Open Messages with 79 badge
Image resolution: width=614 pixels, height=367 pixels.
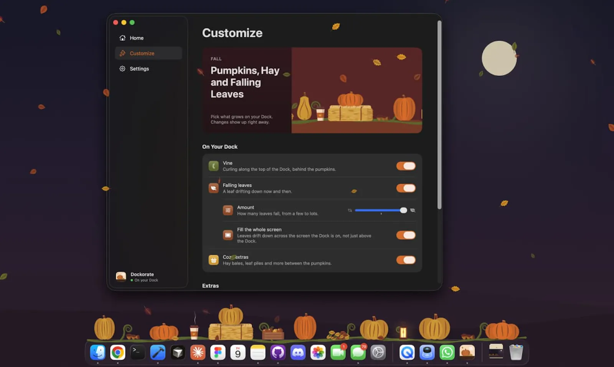pos(358,352)
